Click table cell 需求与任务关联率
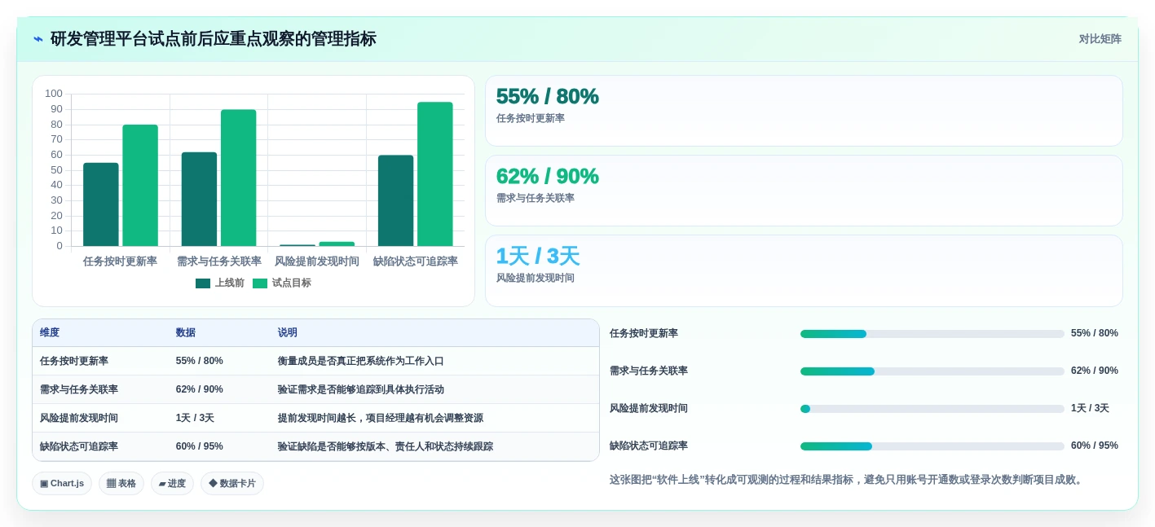Screen dimensions: 1155x527 coord(79,389)
